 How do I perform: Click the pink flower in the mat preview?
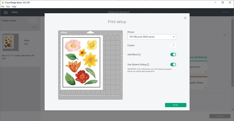(x=73, y=45)
